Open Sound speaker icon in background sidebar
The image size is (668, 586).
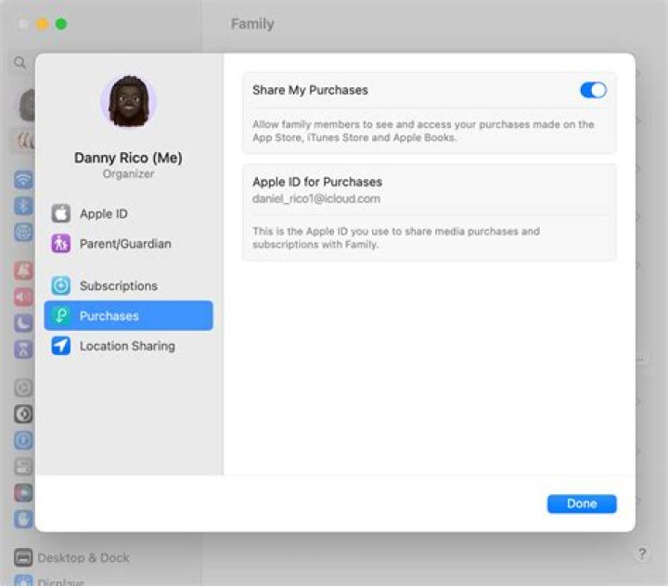23,297
